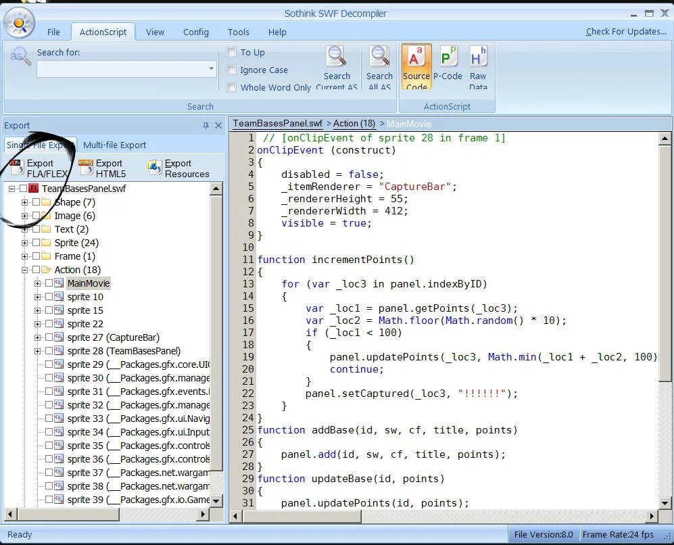Switch to P-Code view
The image size is (674, 545).
448,64
